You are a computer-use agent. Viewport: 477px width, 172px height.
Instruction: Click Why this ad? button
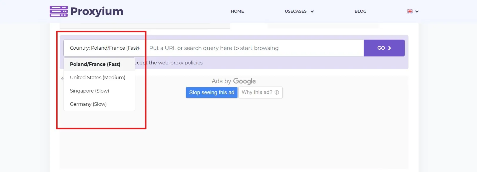260,92
